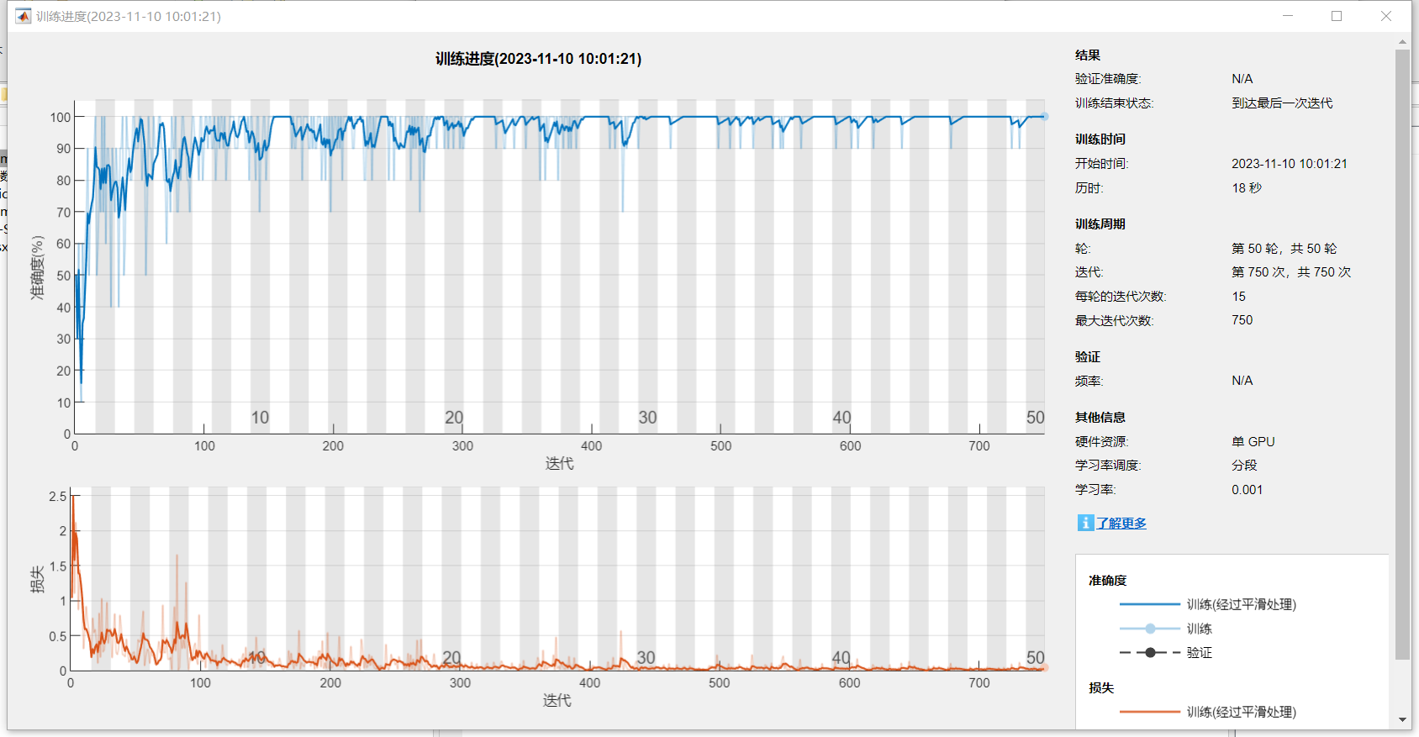Image resolution: width=1419 pixels, height=737 pixels.
Task: Click the final data point on accuracy curve
Action: point(1044,117)
